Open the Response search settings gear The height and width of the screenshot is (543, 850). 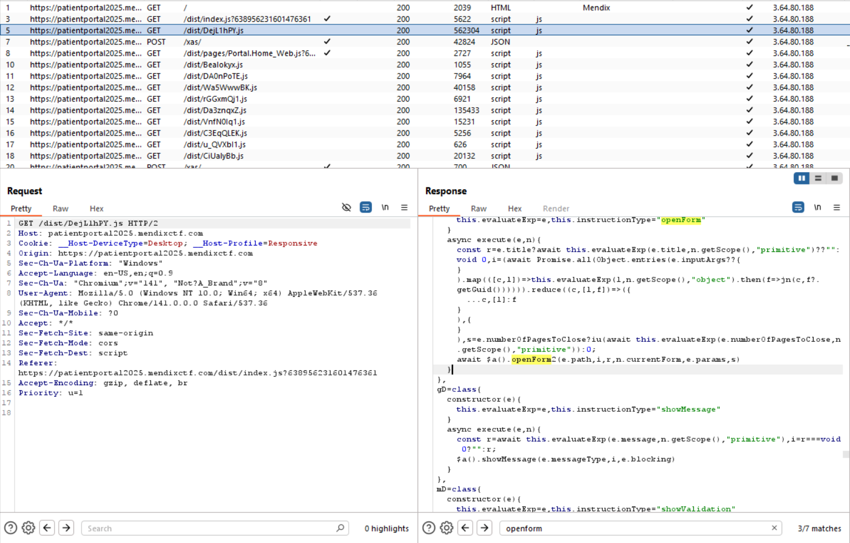[x=447, y=528]
